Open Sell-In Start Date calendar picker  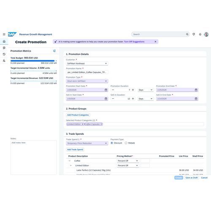(x=106, y=99)
